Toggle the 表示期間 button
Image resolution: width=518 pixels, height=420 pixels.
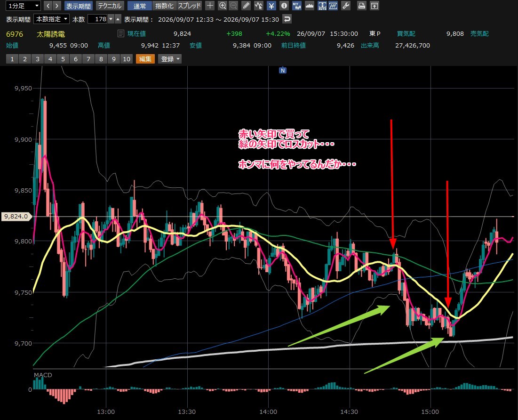[x=78, y=6]
